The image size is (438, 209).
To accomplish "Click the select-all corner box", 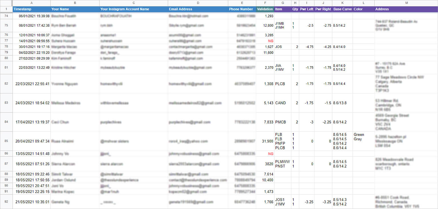I will [x=6, y=3].
